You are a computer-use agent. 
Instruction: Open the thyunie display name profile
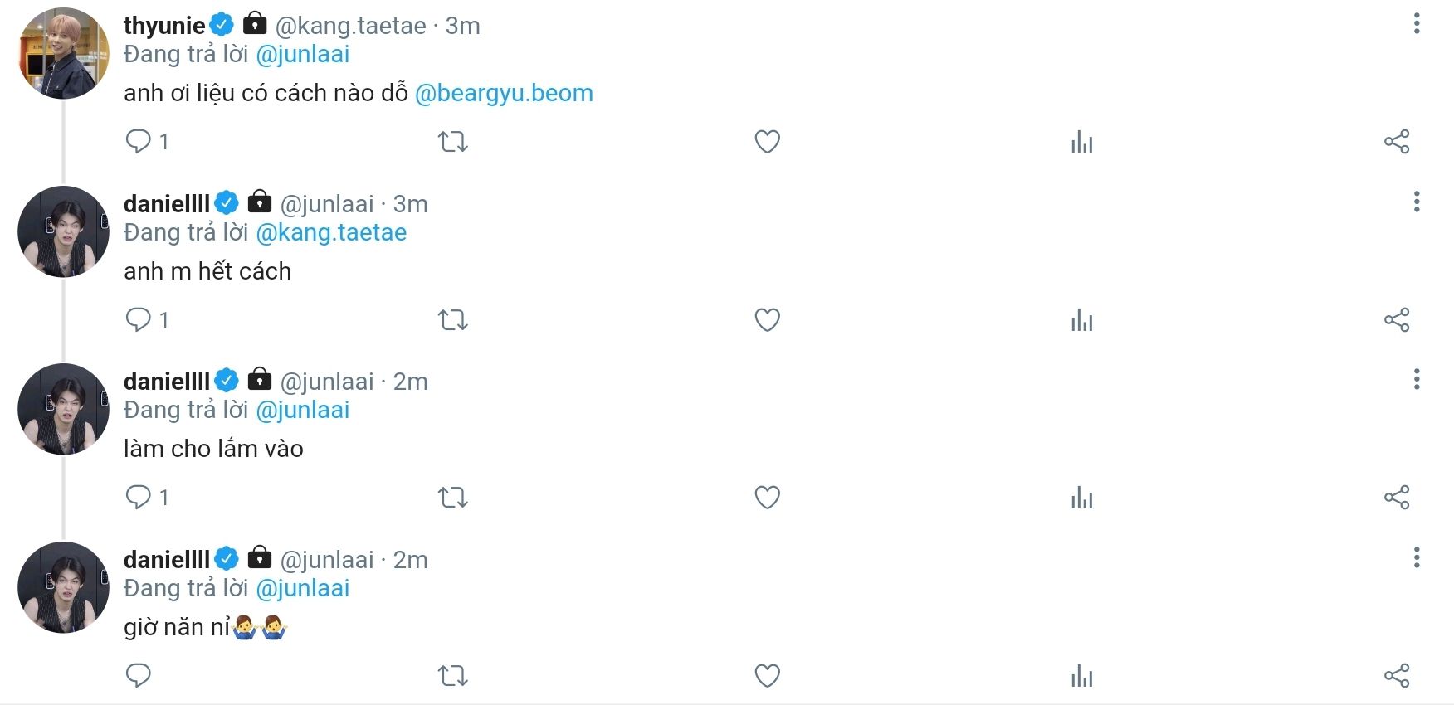click(164, 26)
